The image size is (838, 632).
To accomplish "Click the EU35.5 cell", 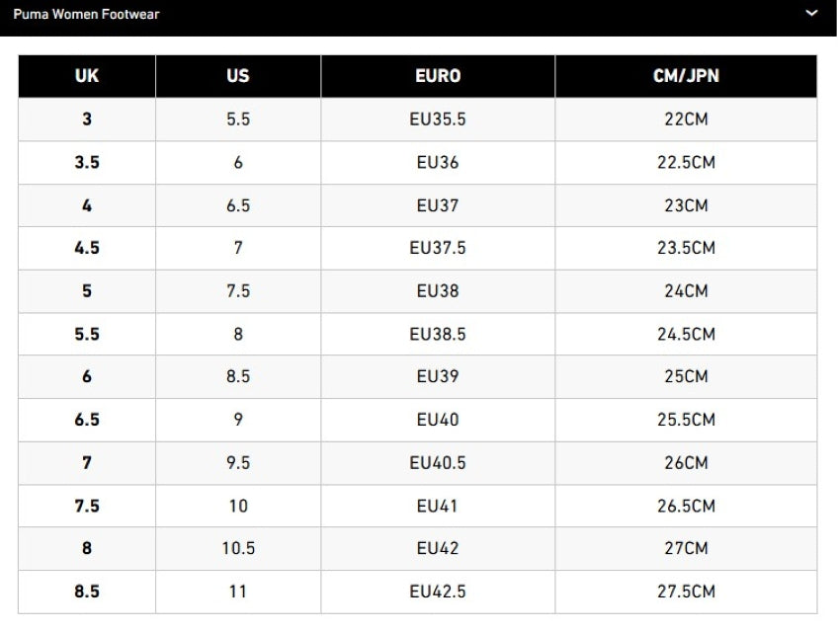I will click(438, 119).
